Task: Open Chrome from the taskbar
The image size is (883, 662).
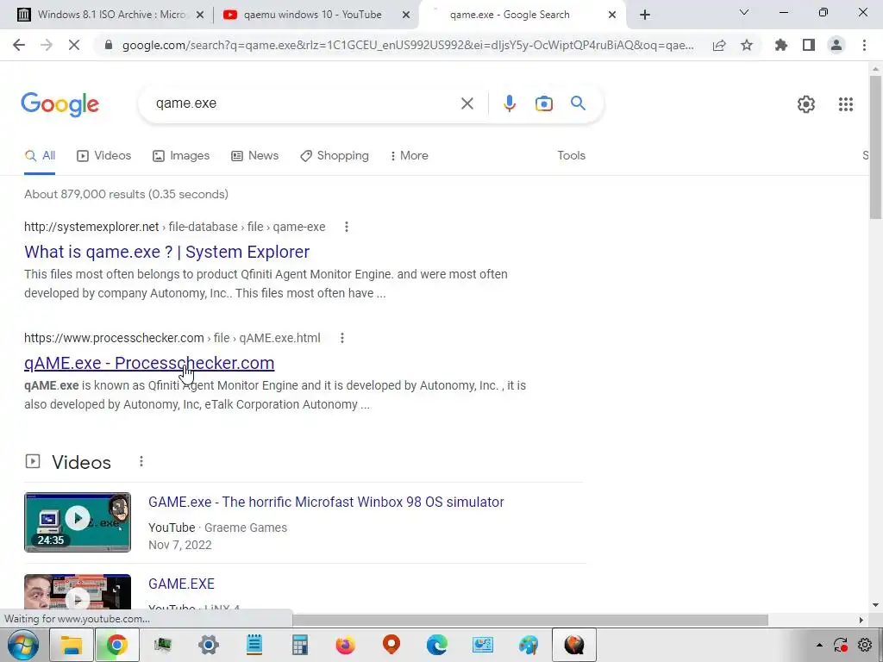Action: pyautogui.click(x=117, y=645)
